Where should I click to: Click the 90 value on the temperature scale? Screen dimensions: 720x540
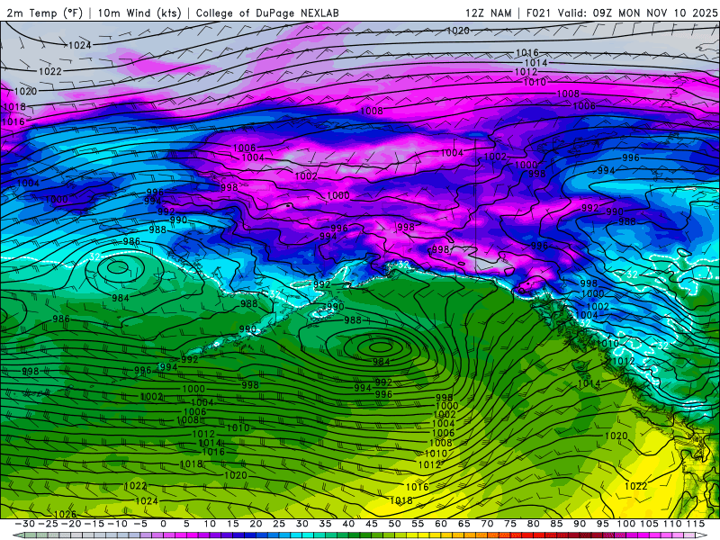tap(580, 524)
